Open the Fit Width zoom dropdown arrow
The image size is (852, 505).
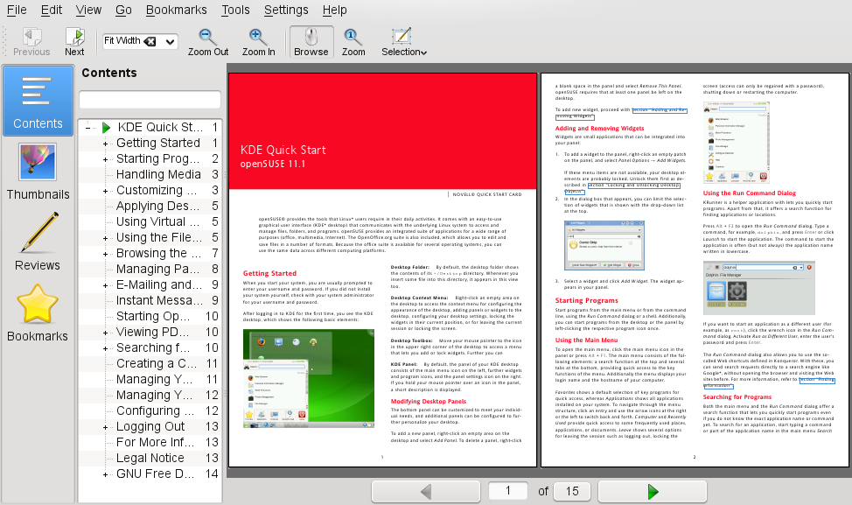click(170, 41)
